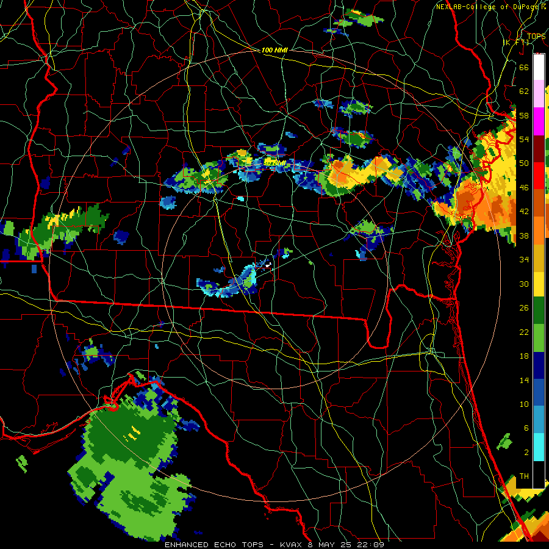Click the legend value 22
549x549 pixels.
click(x=524, y=332)
